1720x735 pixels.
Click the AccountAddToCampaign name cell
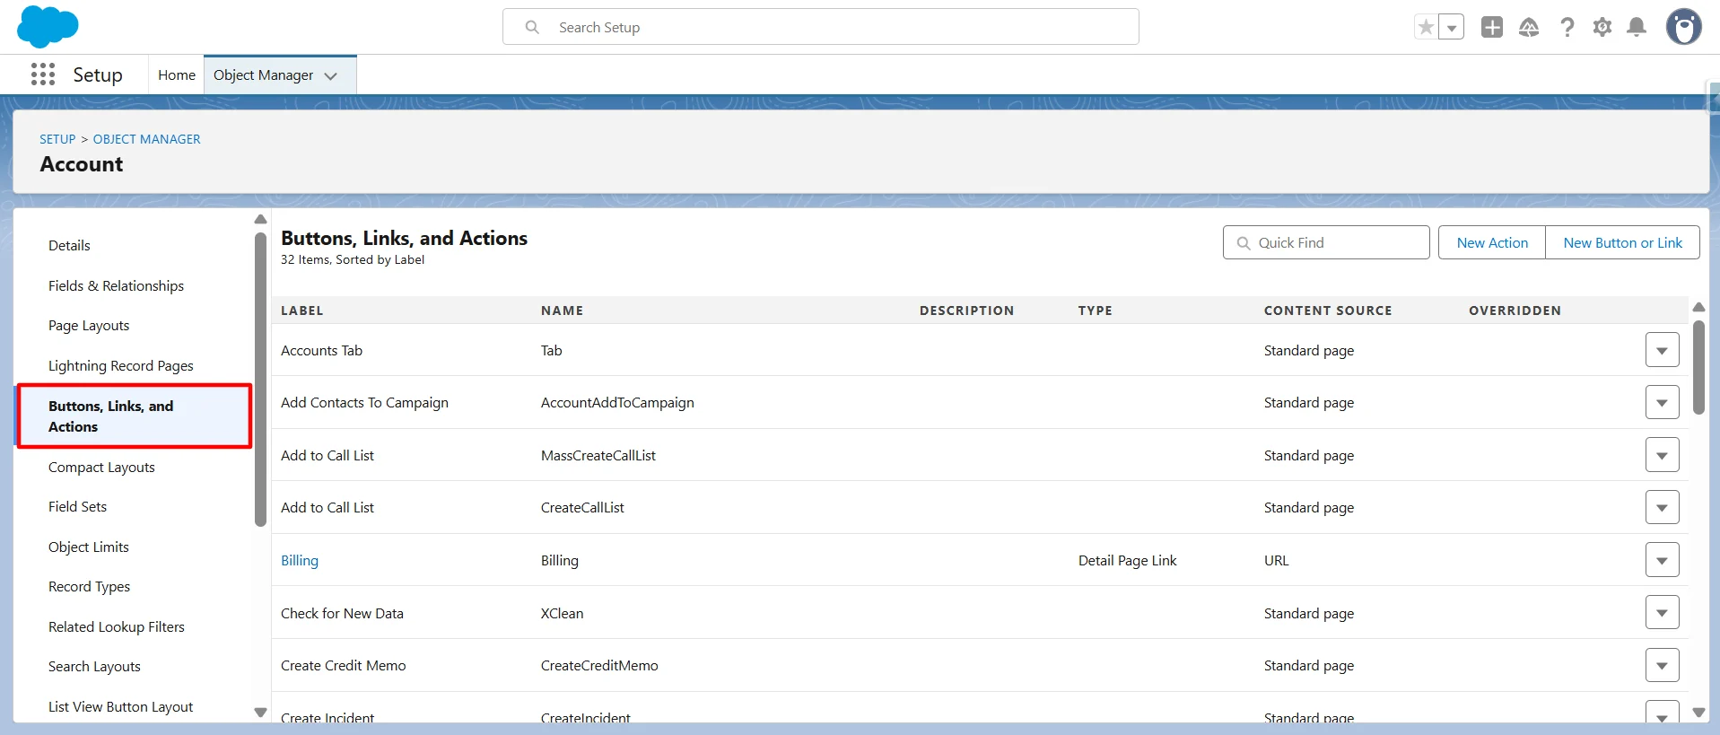tap(617, 403)
